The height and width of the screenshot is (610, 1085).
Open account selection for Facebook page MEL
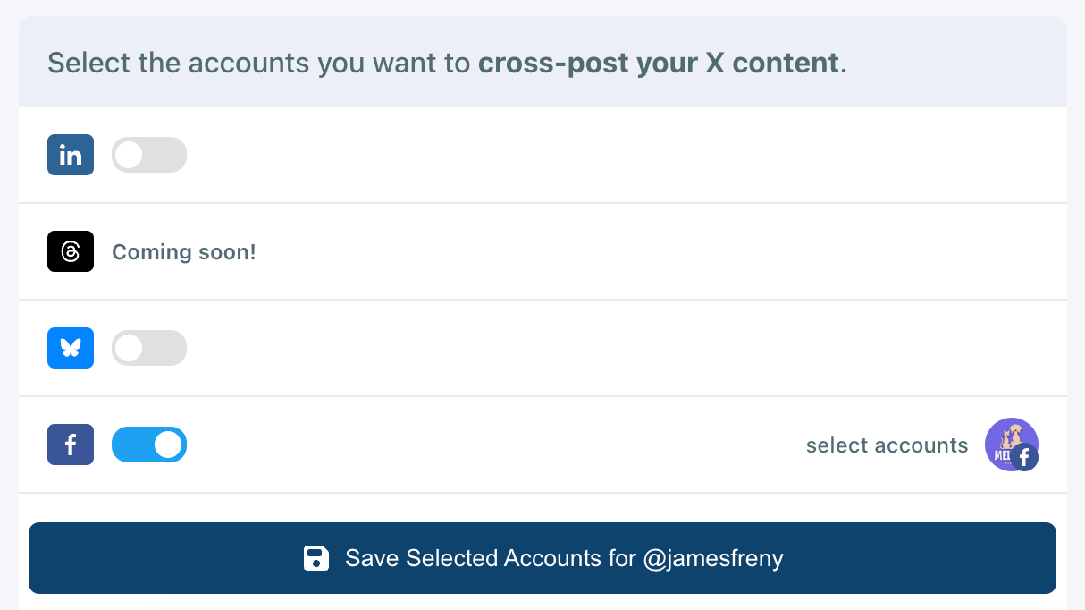pos(887,445)
